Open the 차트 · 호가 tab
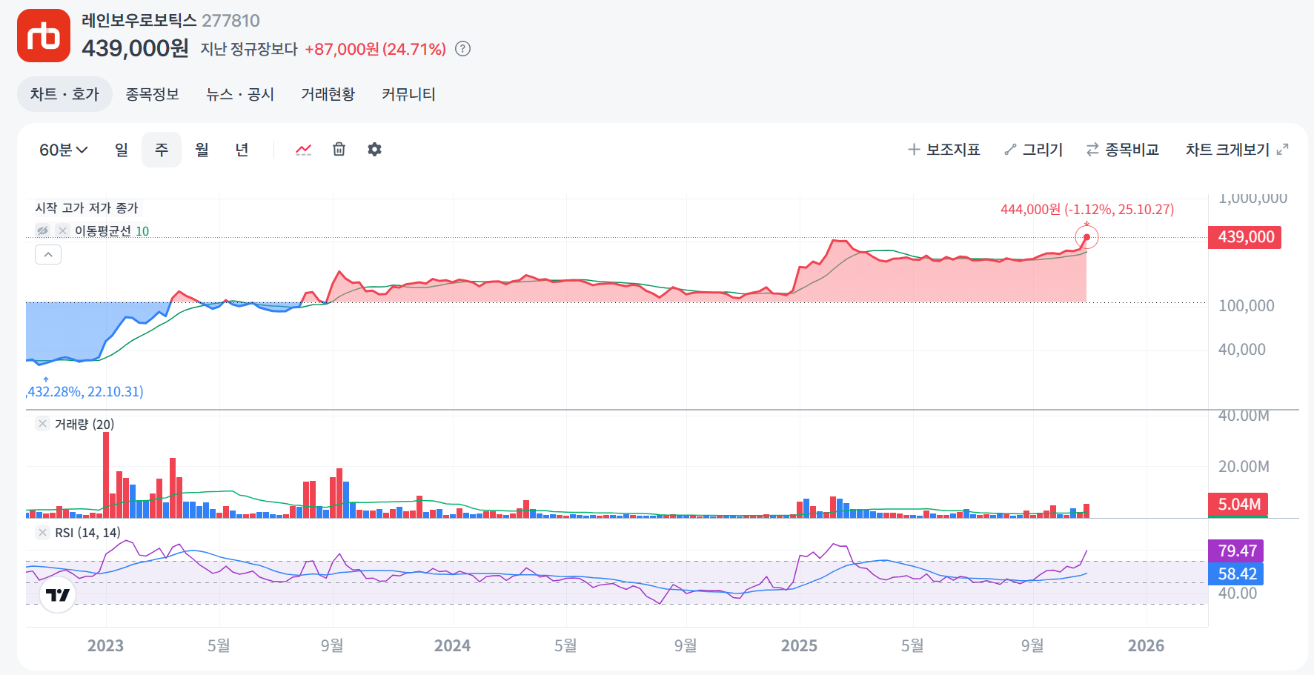The width and height of the screenshot is (1314, 675). click(x=64, y=94)
